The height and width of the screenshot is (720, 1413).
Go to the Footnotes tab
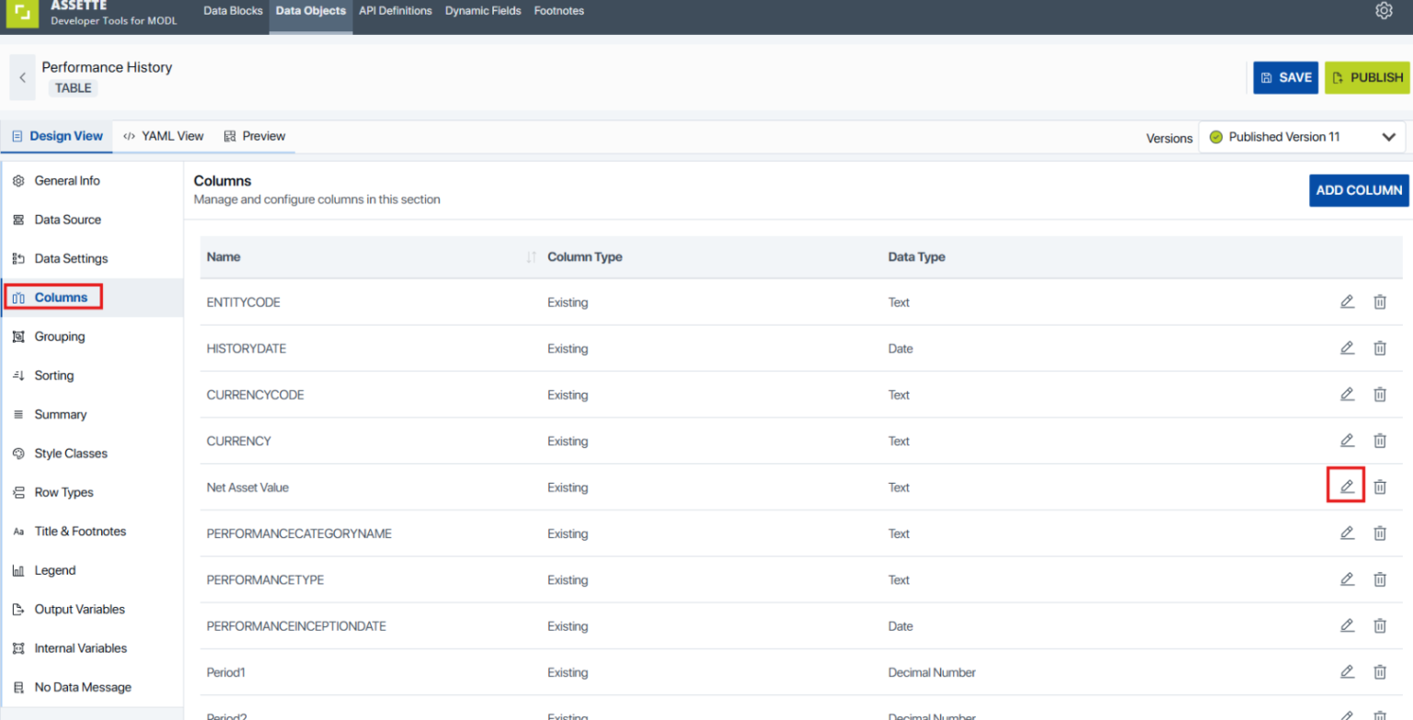click(559, 11)
